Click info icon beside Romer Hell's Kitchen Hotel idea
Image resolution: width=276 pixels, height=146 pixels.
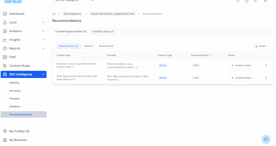coord(72,67)
